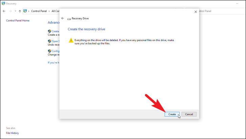This screenshot has width=246, height=139.
Task: Click the Create button in the dialog
Action: point(172,114)
